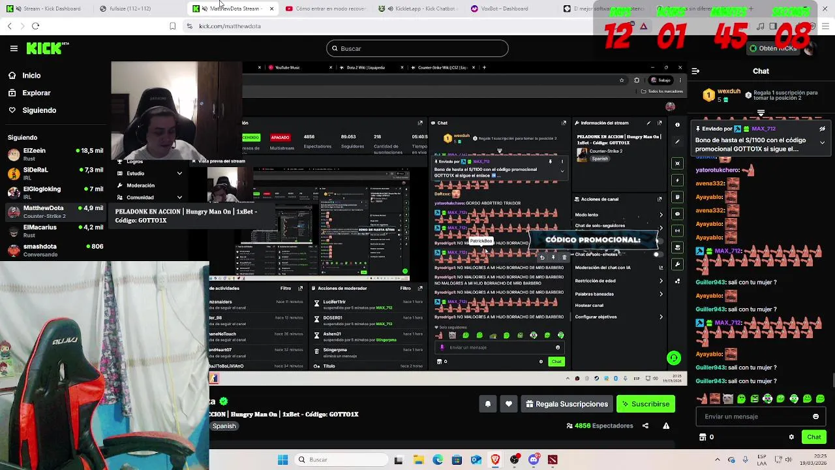835x470 pixels.
Task: Open smashdota channel in the following list
Action: (55, 250)
